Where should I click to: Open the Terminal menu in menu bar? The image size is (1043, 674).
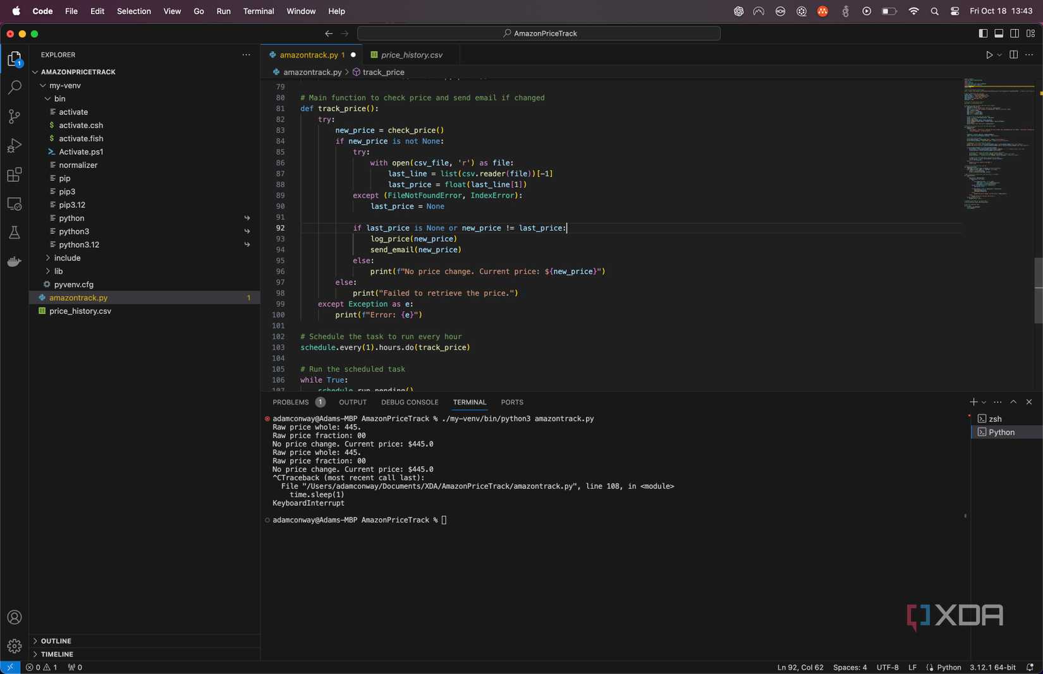(259, 11)
